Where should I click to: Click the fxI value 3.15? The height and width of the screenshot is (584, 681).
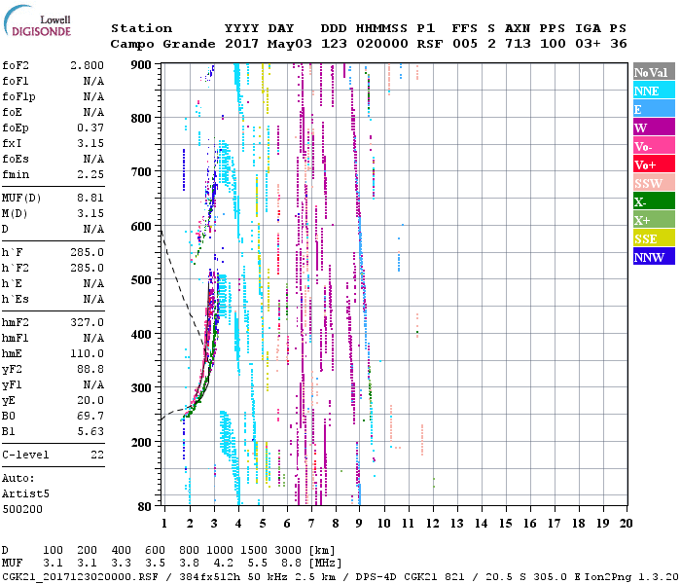[90, 143]
